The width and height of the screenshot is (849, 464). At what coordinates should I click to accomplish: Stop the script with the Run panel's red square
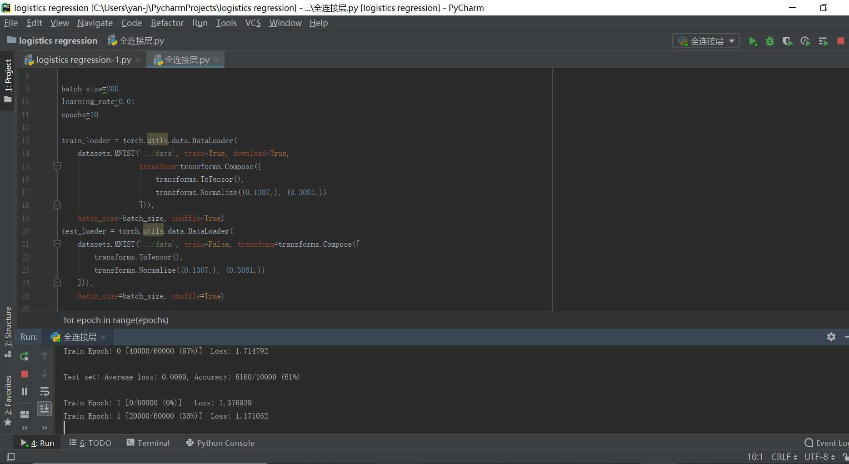click(25, 374)
